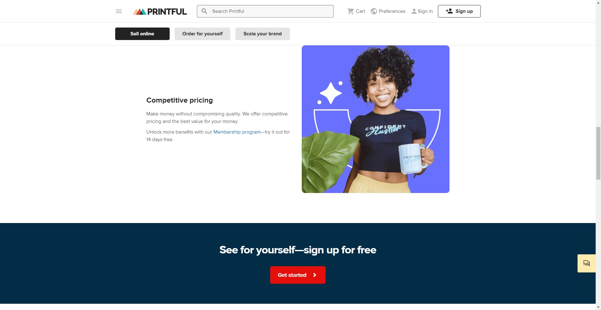Open the hamburger menu icon
601x310 pixels.
(119, 11)
